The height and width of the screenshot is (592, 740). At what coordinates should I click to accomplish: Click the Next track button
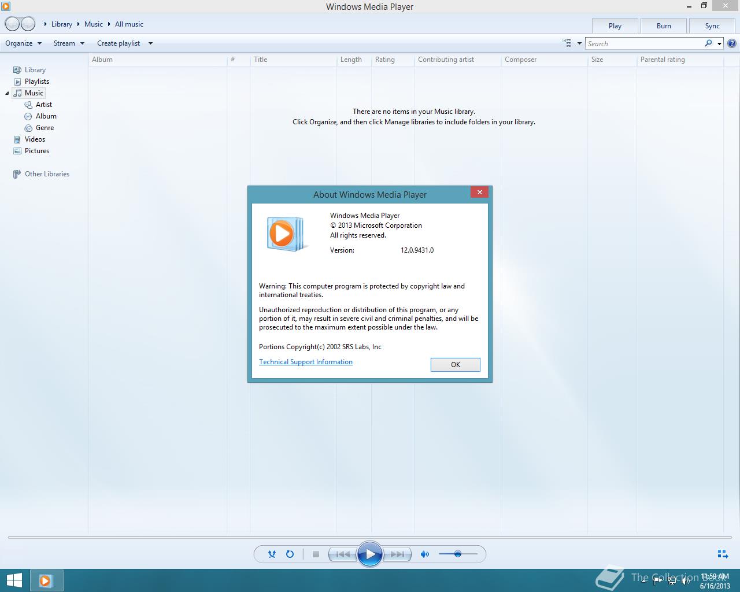397,554
